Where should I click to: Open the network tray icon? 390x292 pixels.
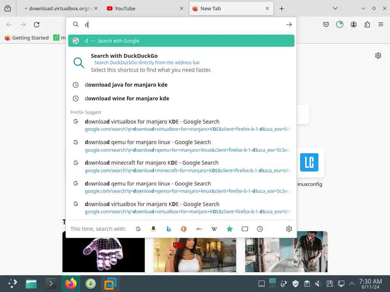pos(341,284)
